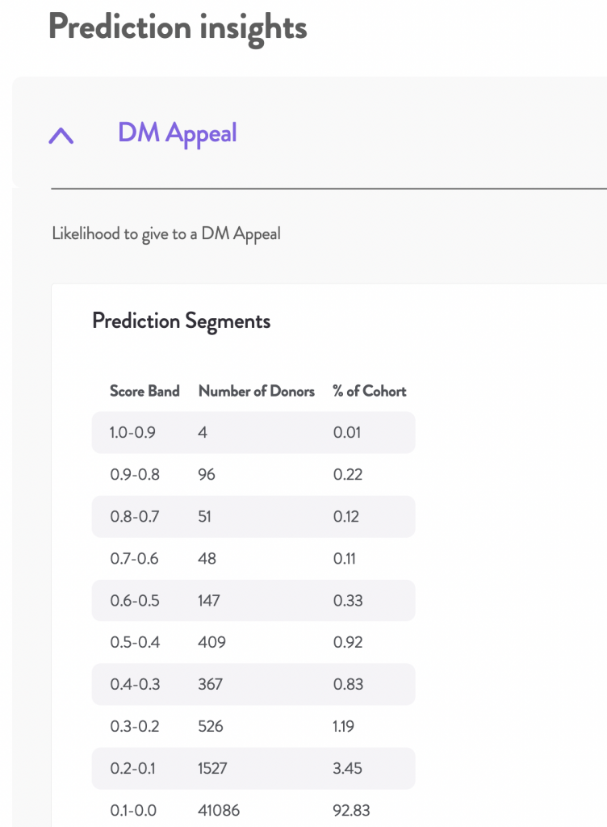Select the 0.5-0.4 score band row
Viewport: 607px width, 827px height.
pos(253,642)
